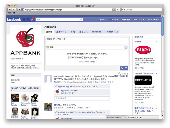Image resolution: width=170 pixels, height=128 pixels.
Task: Open プロフィール in top navigation
Action: point(113,20)
